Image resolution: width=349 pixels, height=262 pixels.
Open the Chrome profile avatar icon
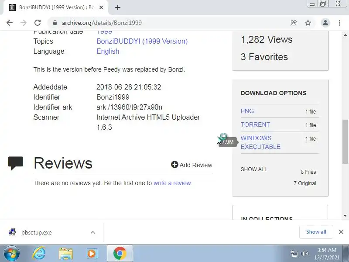point(325,23)
